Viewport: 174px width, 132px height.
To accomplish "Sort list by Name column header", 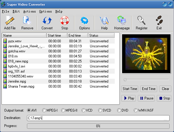I will [x=24, y=36].
